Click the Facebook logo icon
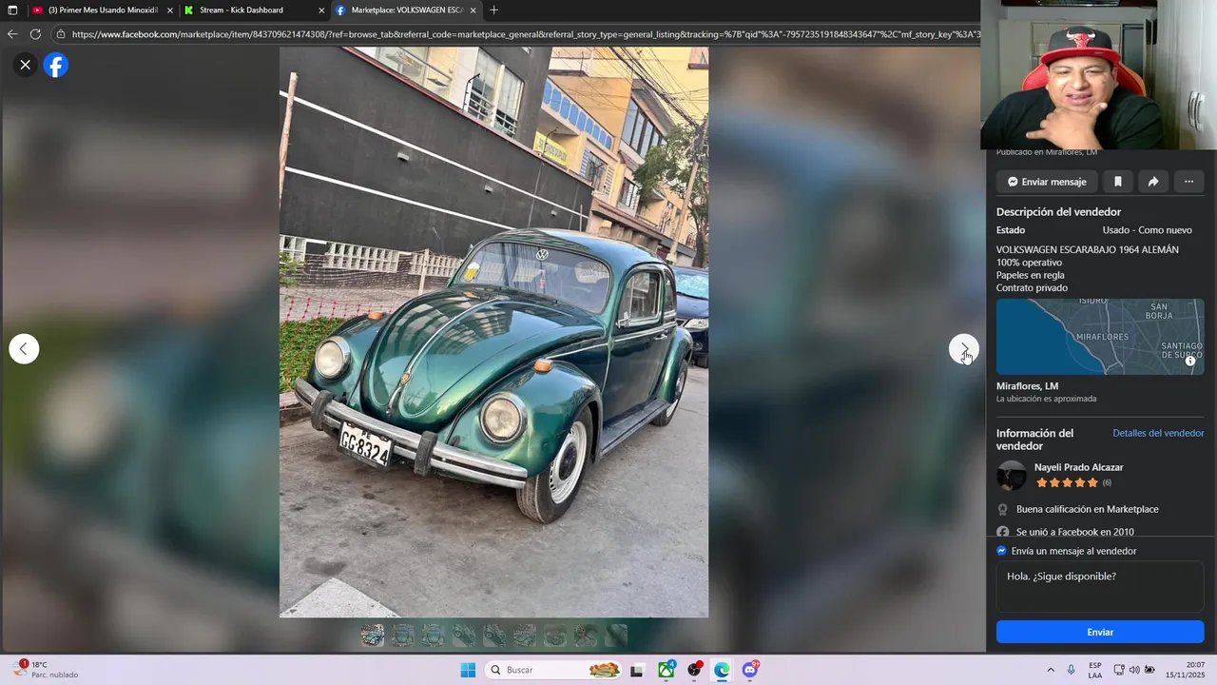Image resolution: width=1217 pixels, height=685 pixels. pos(56,65)
